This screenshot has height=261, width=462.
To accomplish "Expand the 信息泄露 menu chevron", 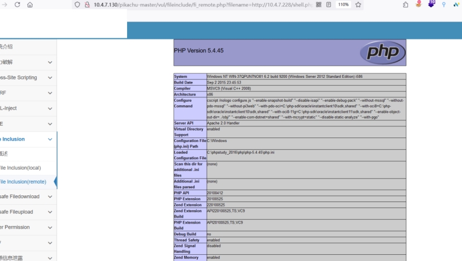I will coord(50,258).
